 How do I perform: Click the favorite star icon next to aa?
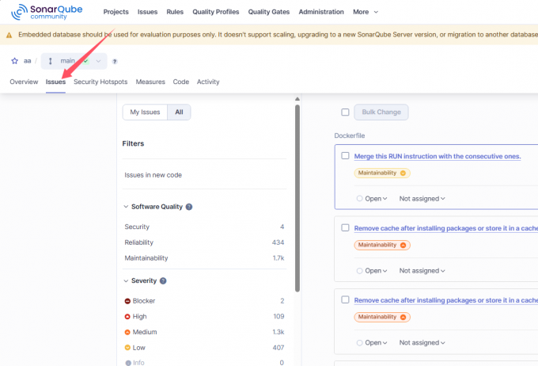point(14,61)
